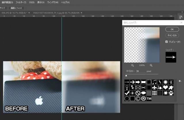Open the shape preset gear menu

click(180, 81)
